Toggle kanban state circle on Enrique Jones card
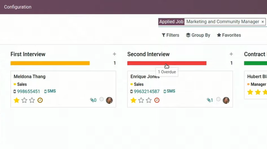267x149 pixels. point(218,99)
